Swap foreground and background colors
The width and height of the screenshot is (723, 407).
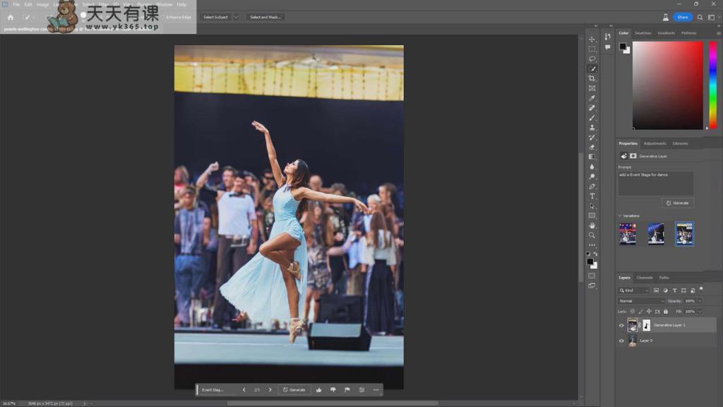click(596, 254)
